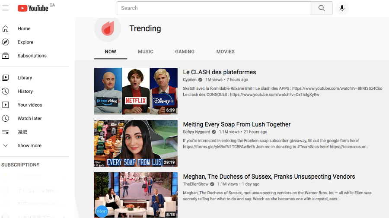This screenshot has height=218, width=389.
Task: Click the Explore compass icon
Action: point(6,42)
